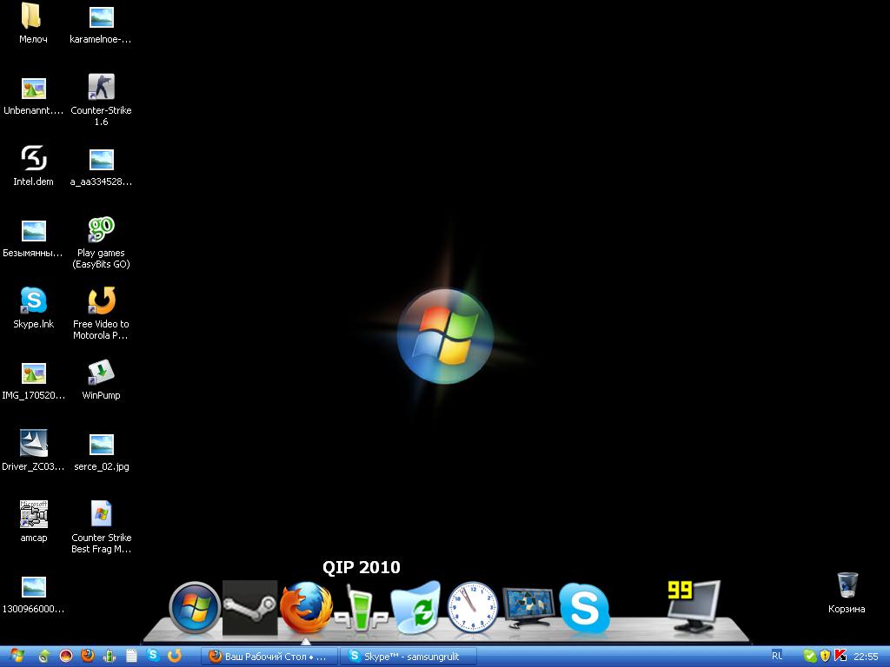Select the Intel.dem file icon
Image resolution: width=890 pixels, height=667 pixels.
tap(34, 166)
